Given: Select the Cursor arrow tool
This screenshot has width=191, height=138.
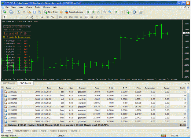Looking at the screenshot, I should [5, 17].
